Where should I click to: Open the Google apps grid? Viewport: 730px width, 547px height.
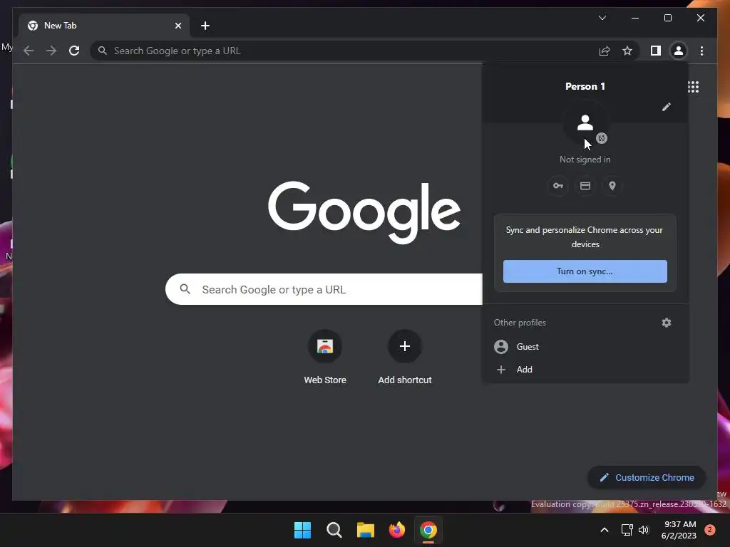(x=693, y=87)
